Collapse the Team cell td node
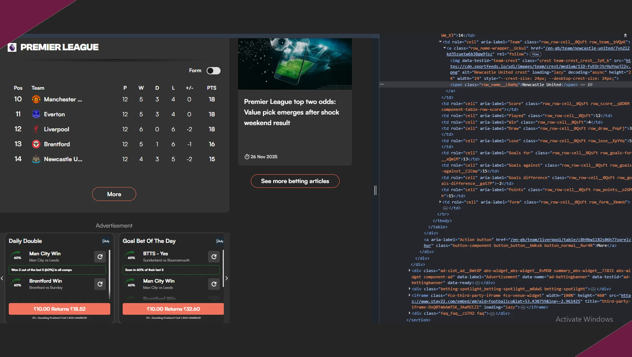This screenshot has width=632, height=357. (440, 42)
